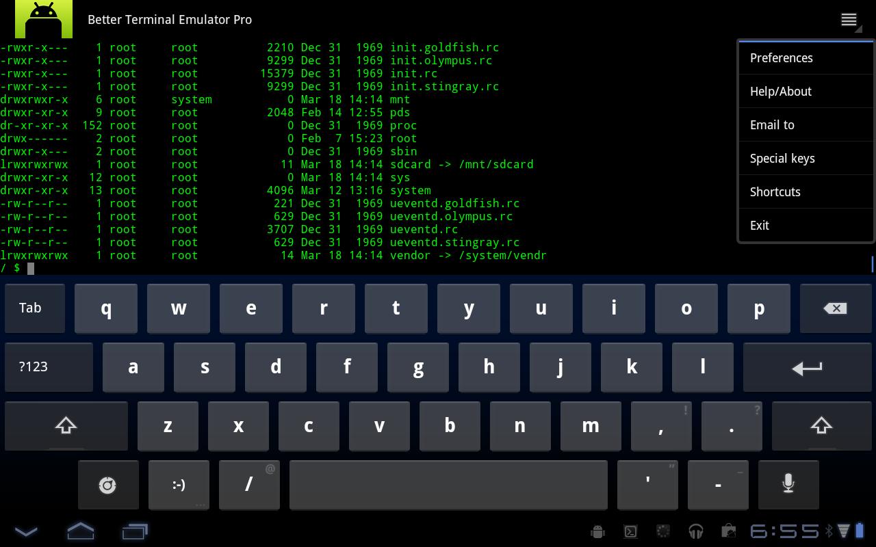
Task: Tap the letter e key
Action: (x=251, y=308)
